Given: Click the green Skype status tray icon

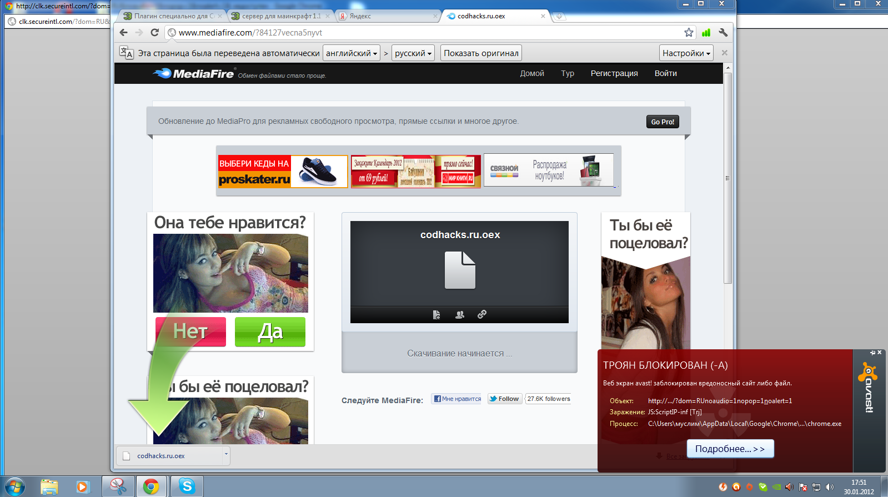Looking at the screenshot, I should click(x=763, y=487).
